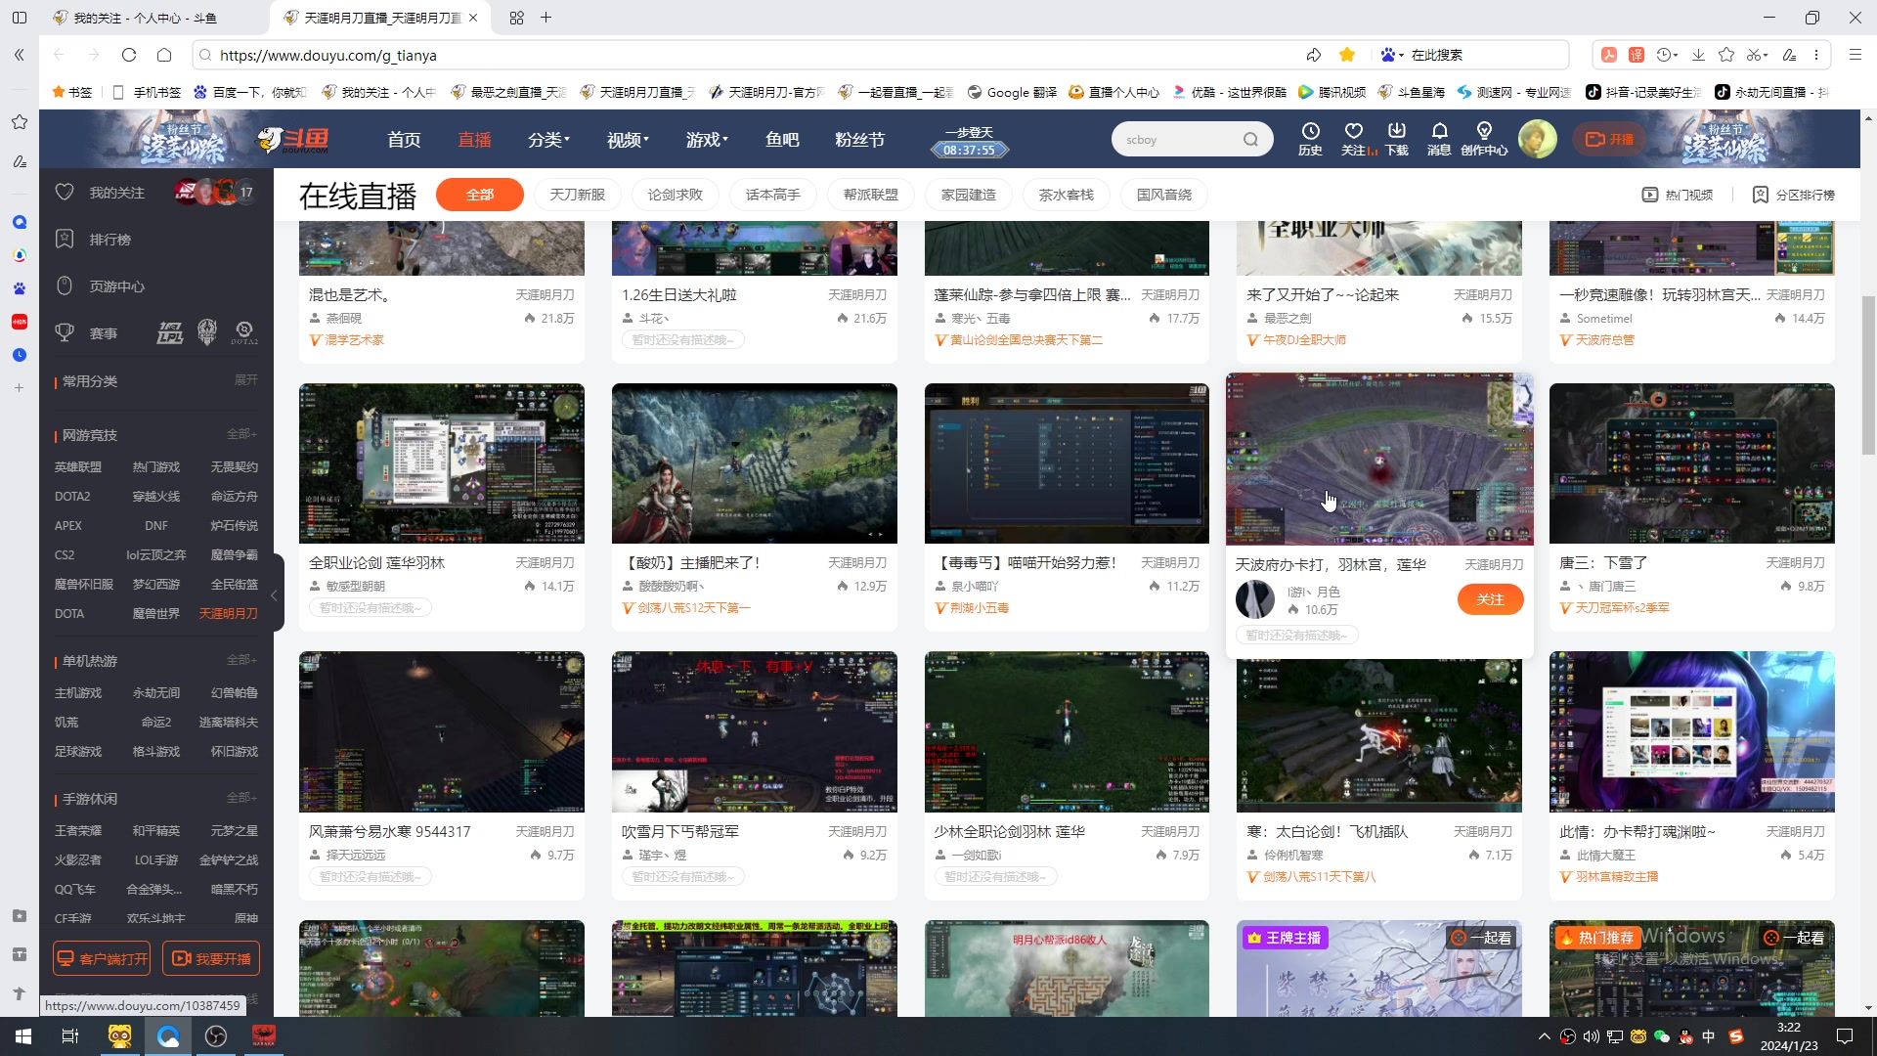Open the user avatar in site header
Screen dimensions: 1877x1056
click(1537, 139)
